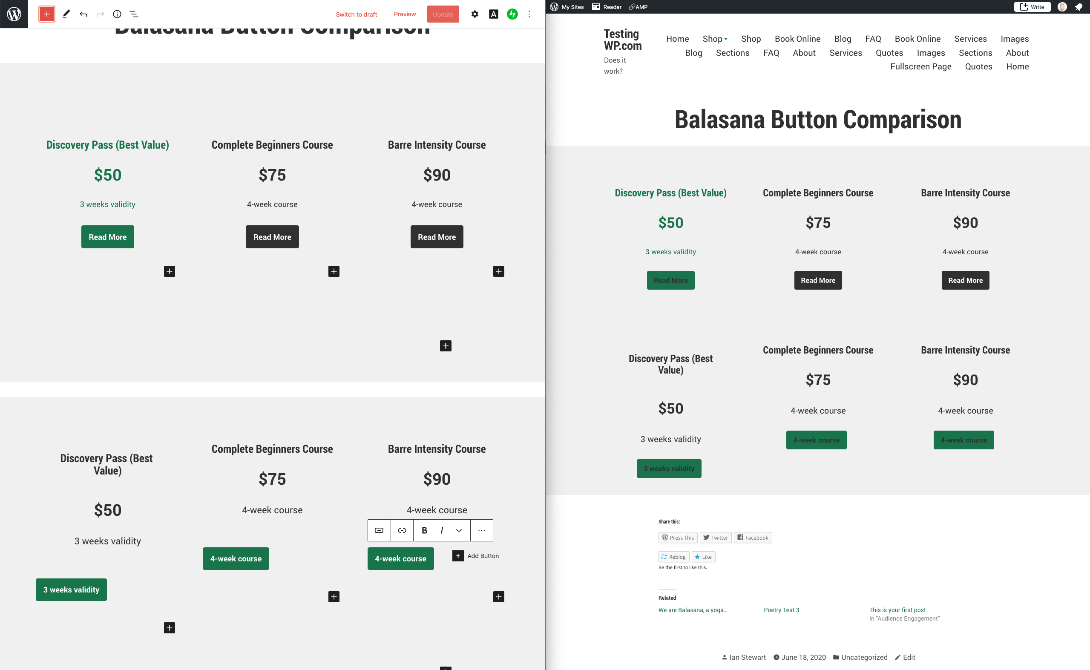Open the block list view icon
The height and width of the screenshot is (670, 1090).
(134, 14)
